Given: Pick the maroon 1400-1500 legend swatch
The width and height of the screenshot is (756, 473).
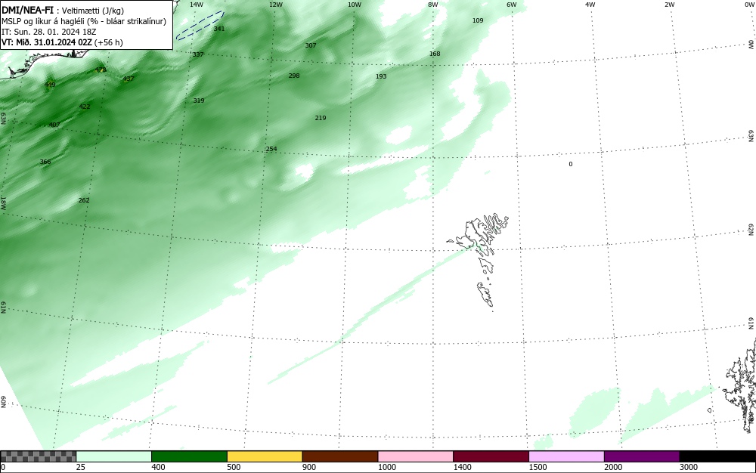Looking at the screenshot, I should 491,456.
